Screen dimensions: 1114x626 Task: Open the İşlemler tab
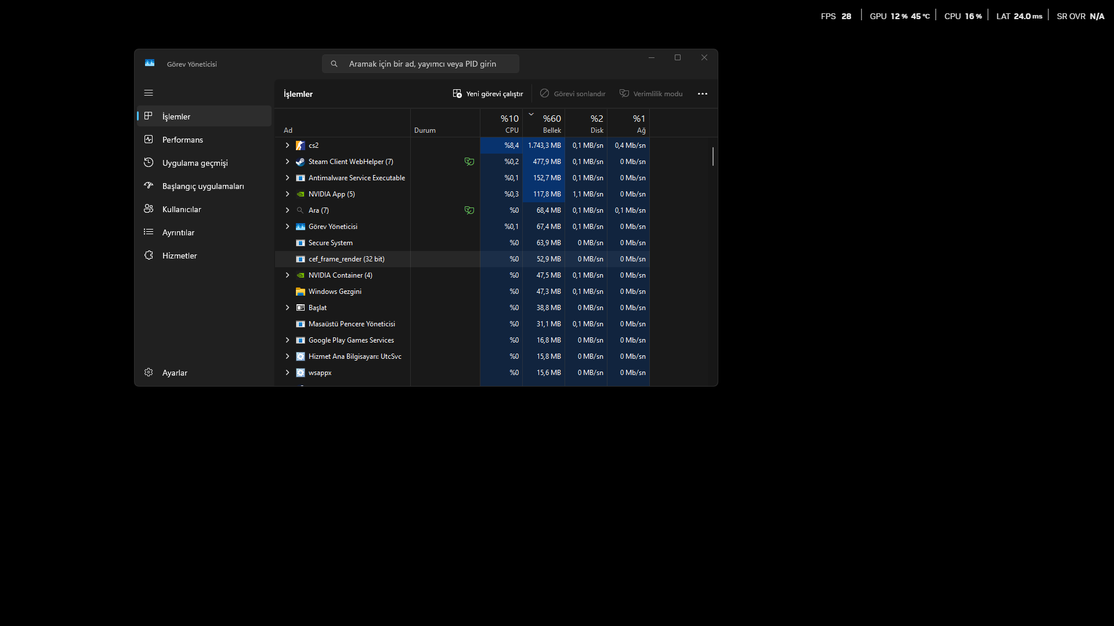pos(204,117)
